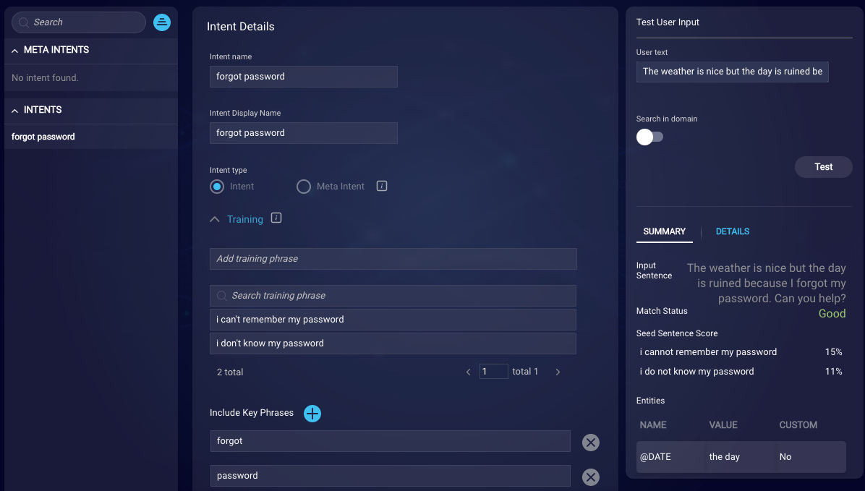This screenshot has height=491, width=865.
Task: Select the Meta Intent radio button
Action: pyautogui.click(x=304, y=187)
